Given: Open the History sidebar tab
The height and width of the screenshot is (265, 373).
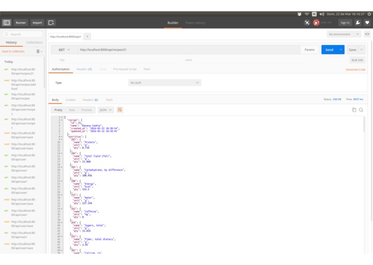Looking at the screenshot, I should pos(11,42).
